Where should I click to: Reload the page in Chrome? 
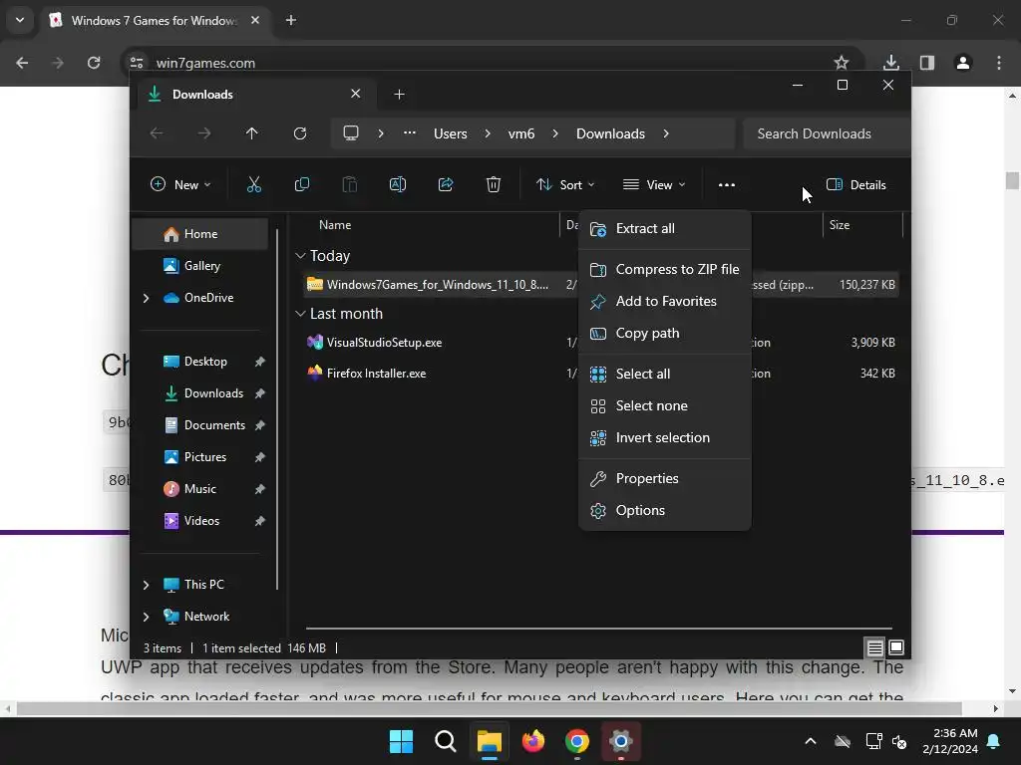click(94, 63)
